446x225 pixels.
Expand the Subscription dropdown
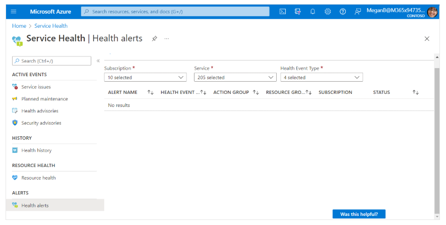pos(145,78)
